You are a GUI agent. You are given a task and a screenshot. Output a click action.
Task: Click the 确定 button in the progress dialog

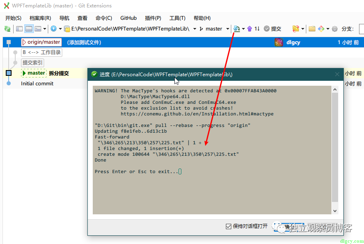289,226
